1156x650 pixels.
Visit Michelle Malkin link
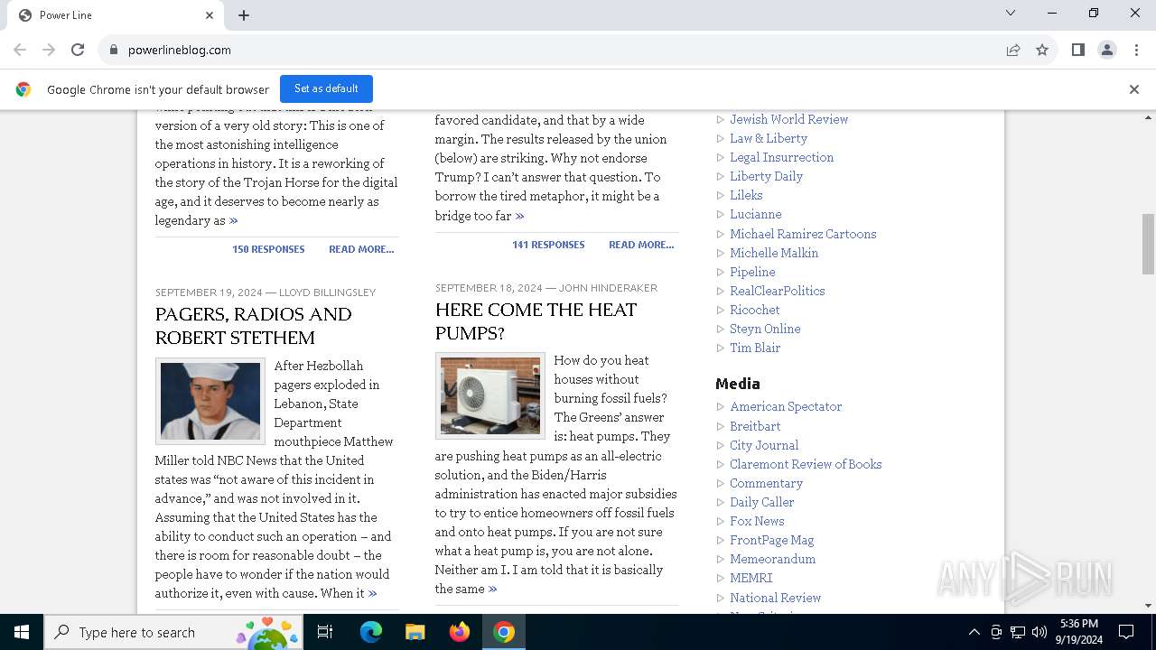coord(774,253)
